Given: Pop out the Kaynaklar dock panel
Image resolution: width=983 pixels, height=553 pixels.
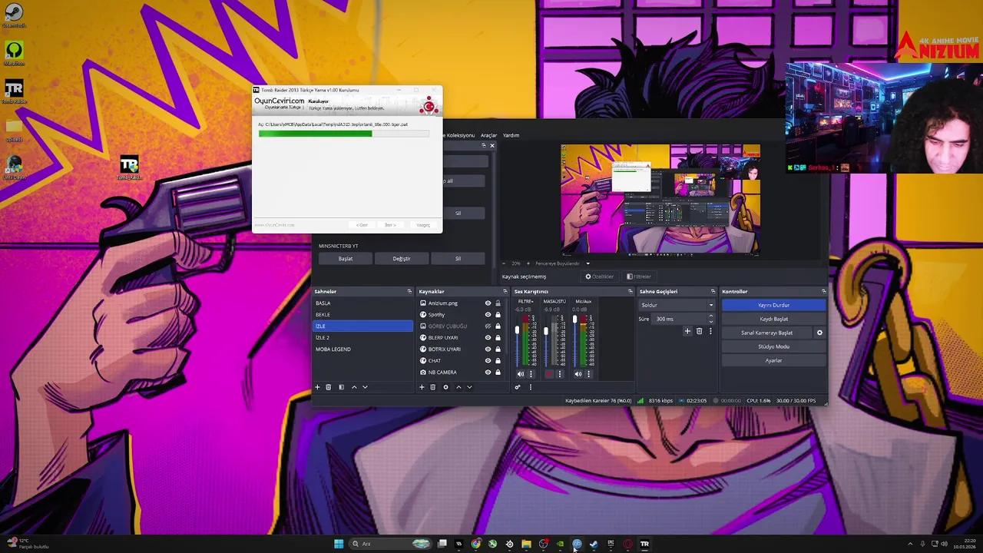Looking at the screenshot, I should (505, 291).
